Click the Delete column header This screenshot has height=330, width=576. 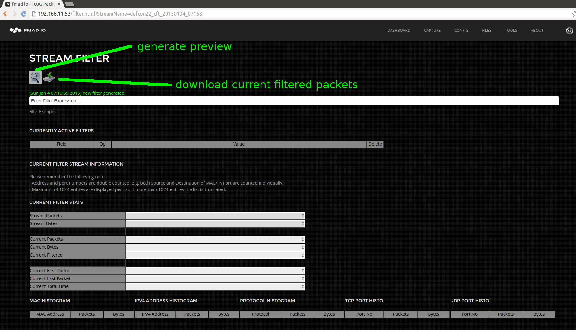tap(375, 144)
